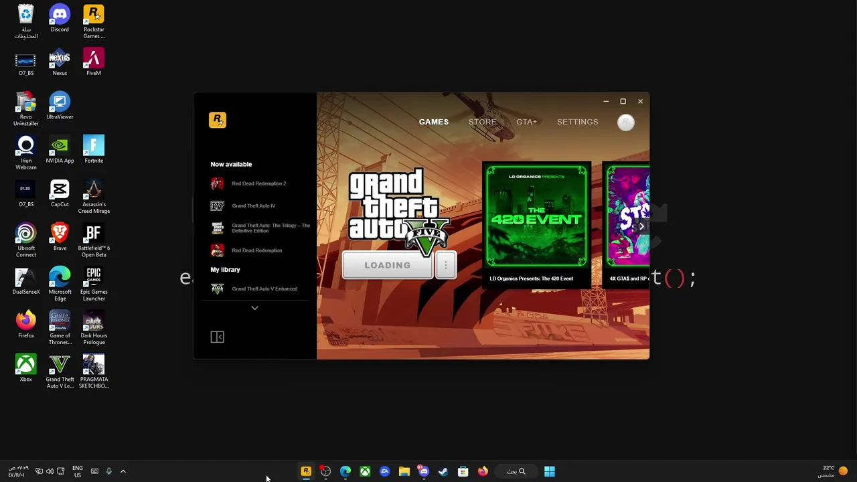Open Epic Games Launcher desktop icon
The width and height of the screenshot is (857, 482).
pyautogui.click(x=94, y=284)
